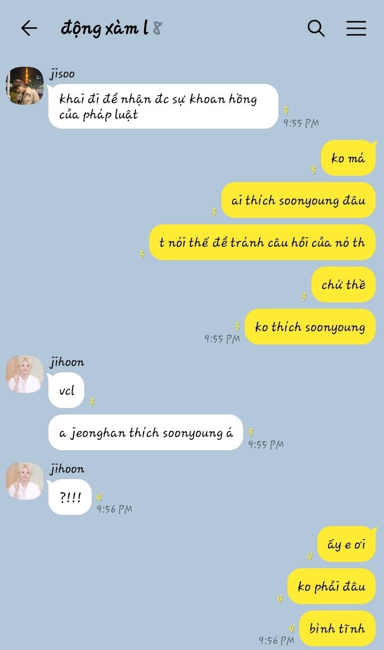The width and height of the screenshot is (384, 650).
Task: Open jihoon's avatar above the vcl message
Action: coord(25,374)
